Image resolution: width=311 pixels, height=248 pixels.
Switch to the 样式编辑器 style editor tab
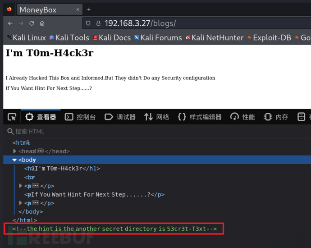tap(200, 117)
